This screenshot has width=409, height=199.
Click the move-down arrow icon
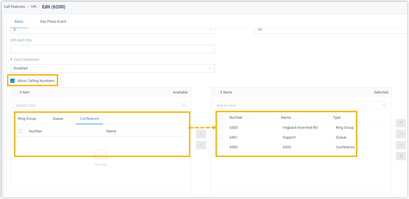[401, 145]
